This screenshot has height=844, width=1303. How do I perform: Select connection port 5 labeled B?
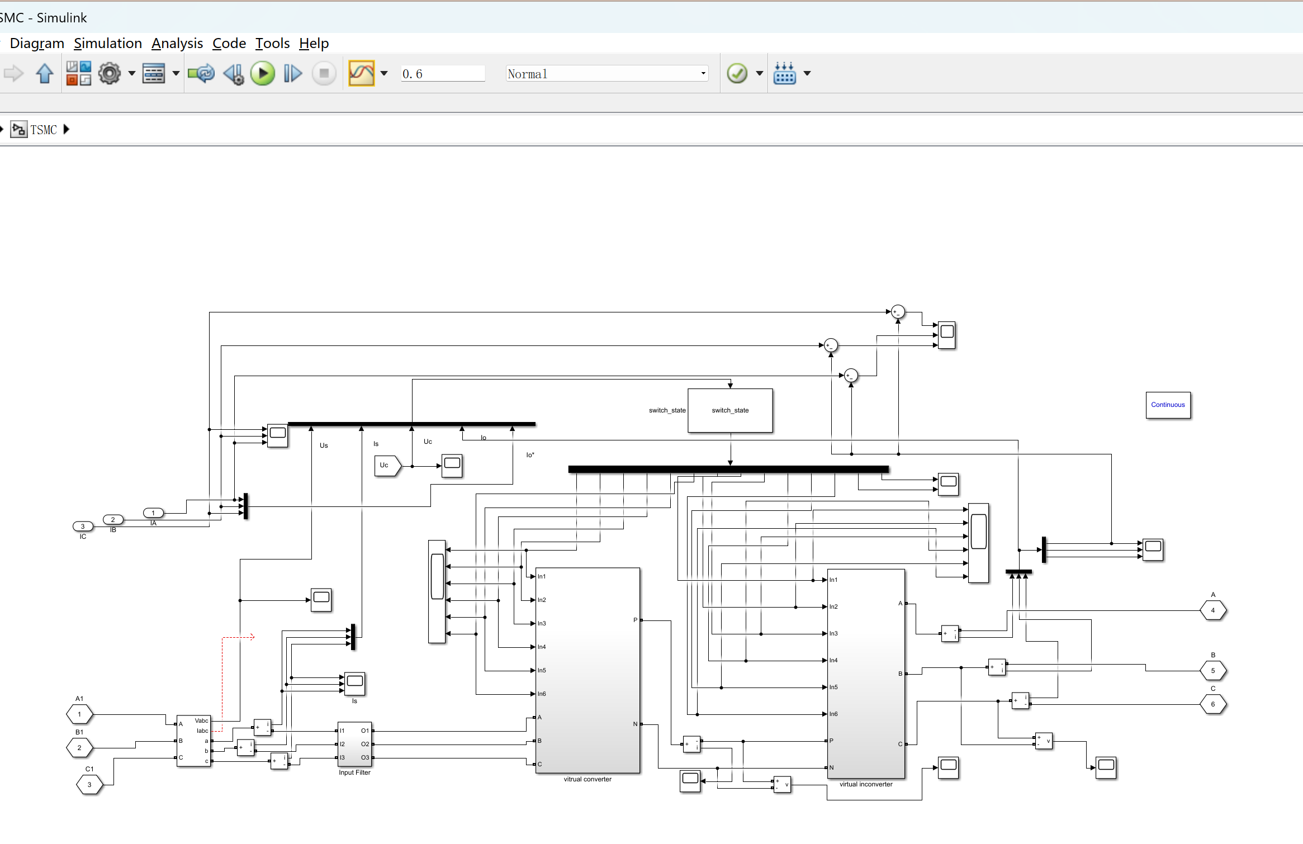click(1213, 670)
